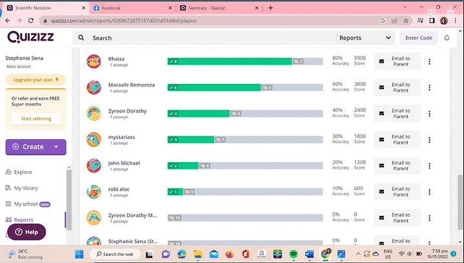Open more options for mystariass
This screenshot has width=464, height=263.
click(429, 140)
